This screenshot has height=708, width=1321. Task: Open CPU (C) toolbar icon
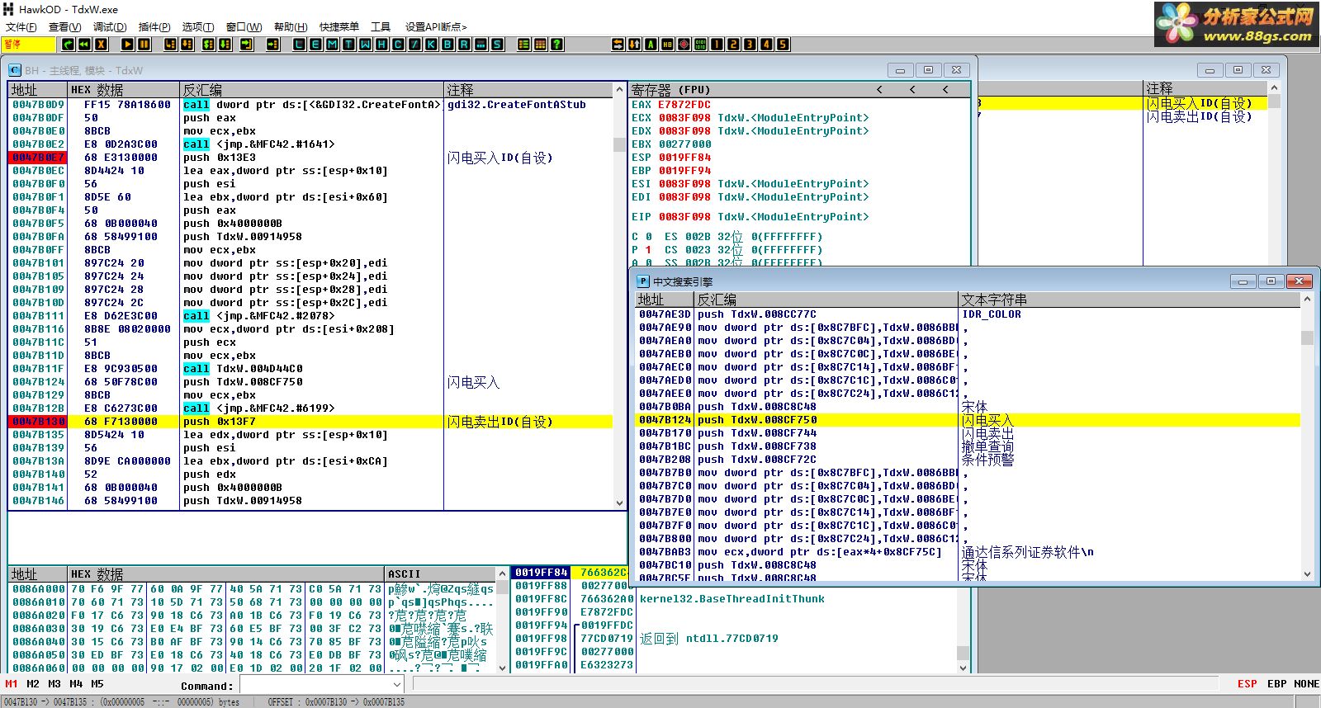(x=398, y=45)
